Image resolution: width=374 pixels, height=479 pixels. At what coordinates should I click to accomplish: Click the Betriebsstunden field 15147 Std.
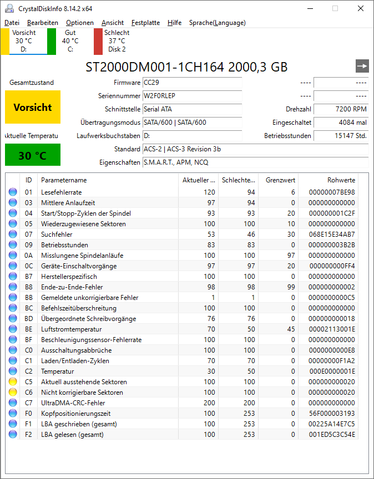click(341, 136)
